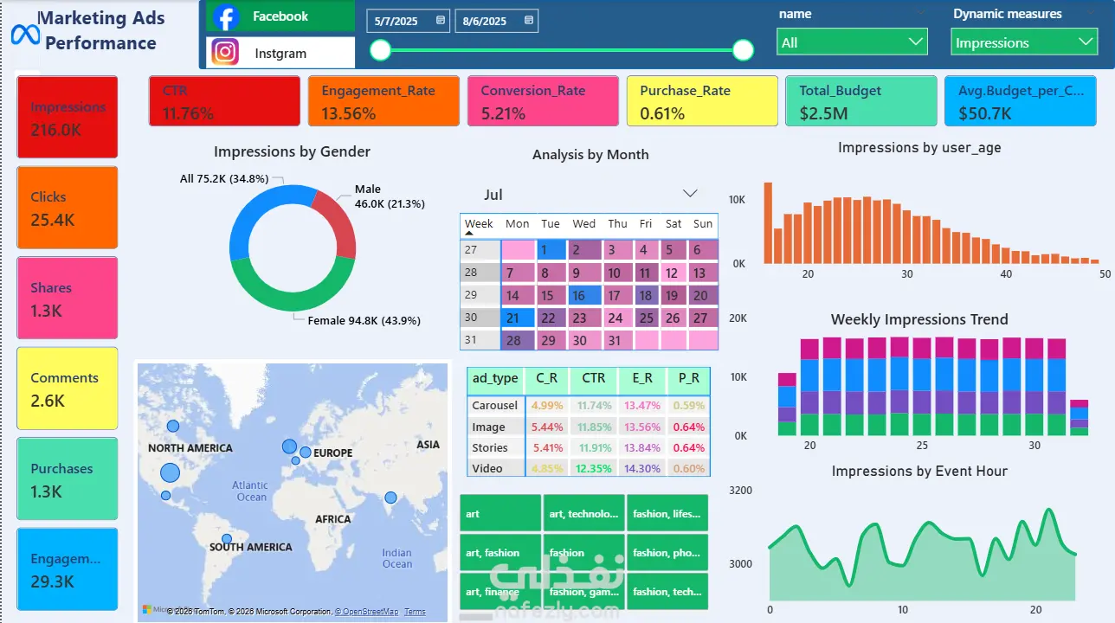This screenshot has width=1115, height=623.
Task: Select the Facebook platform slicer
Action: 280,16
